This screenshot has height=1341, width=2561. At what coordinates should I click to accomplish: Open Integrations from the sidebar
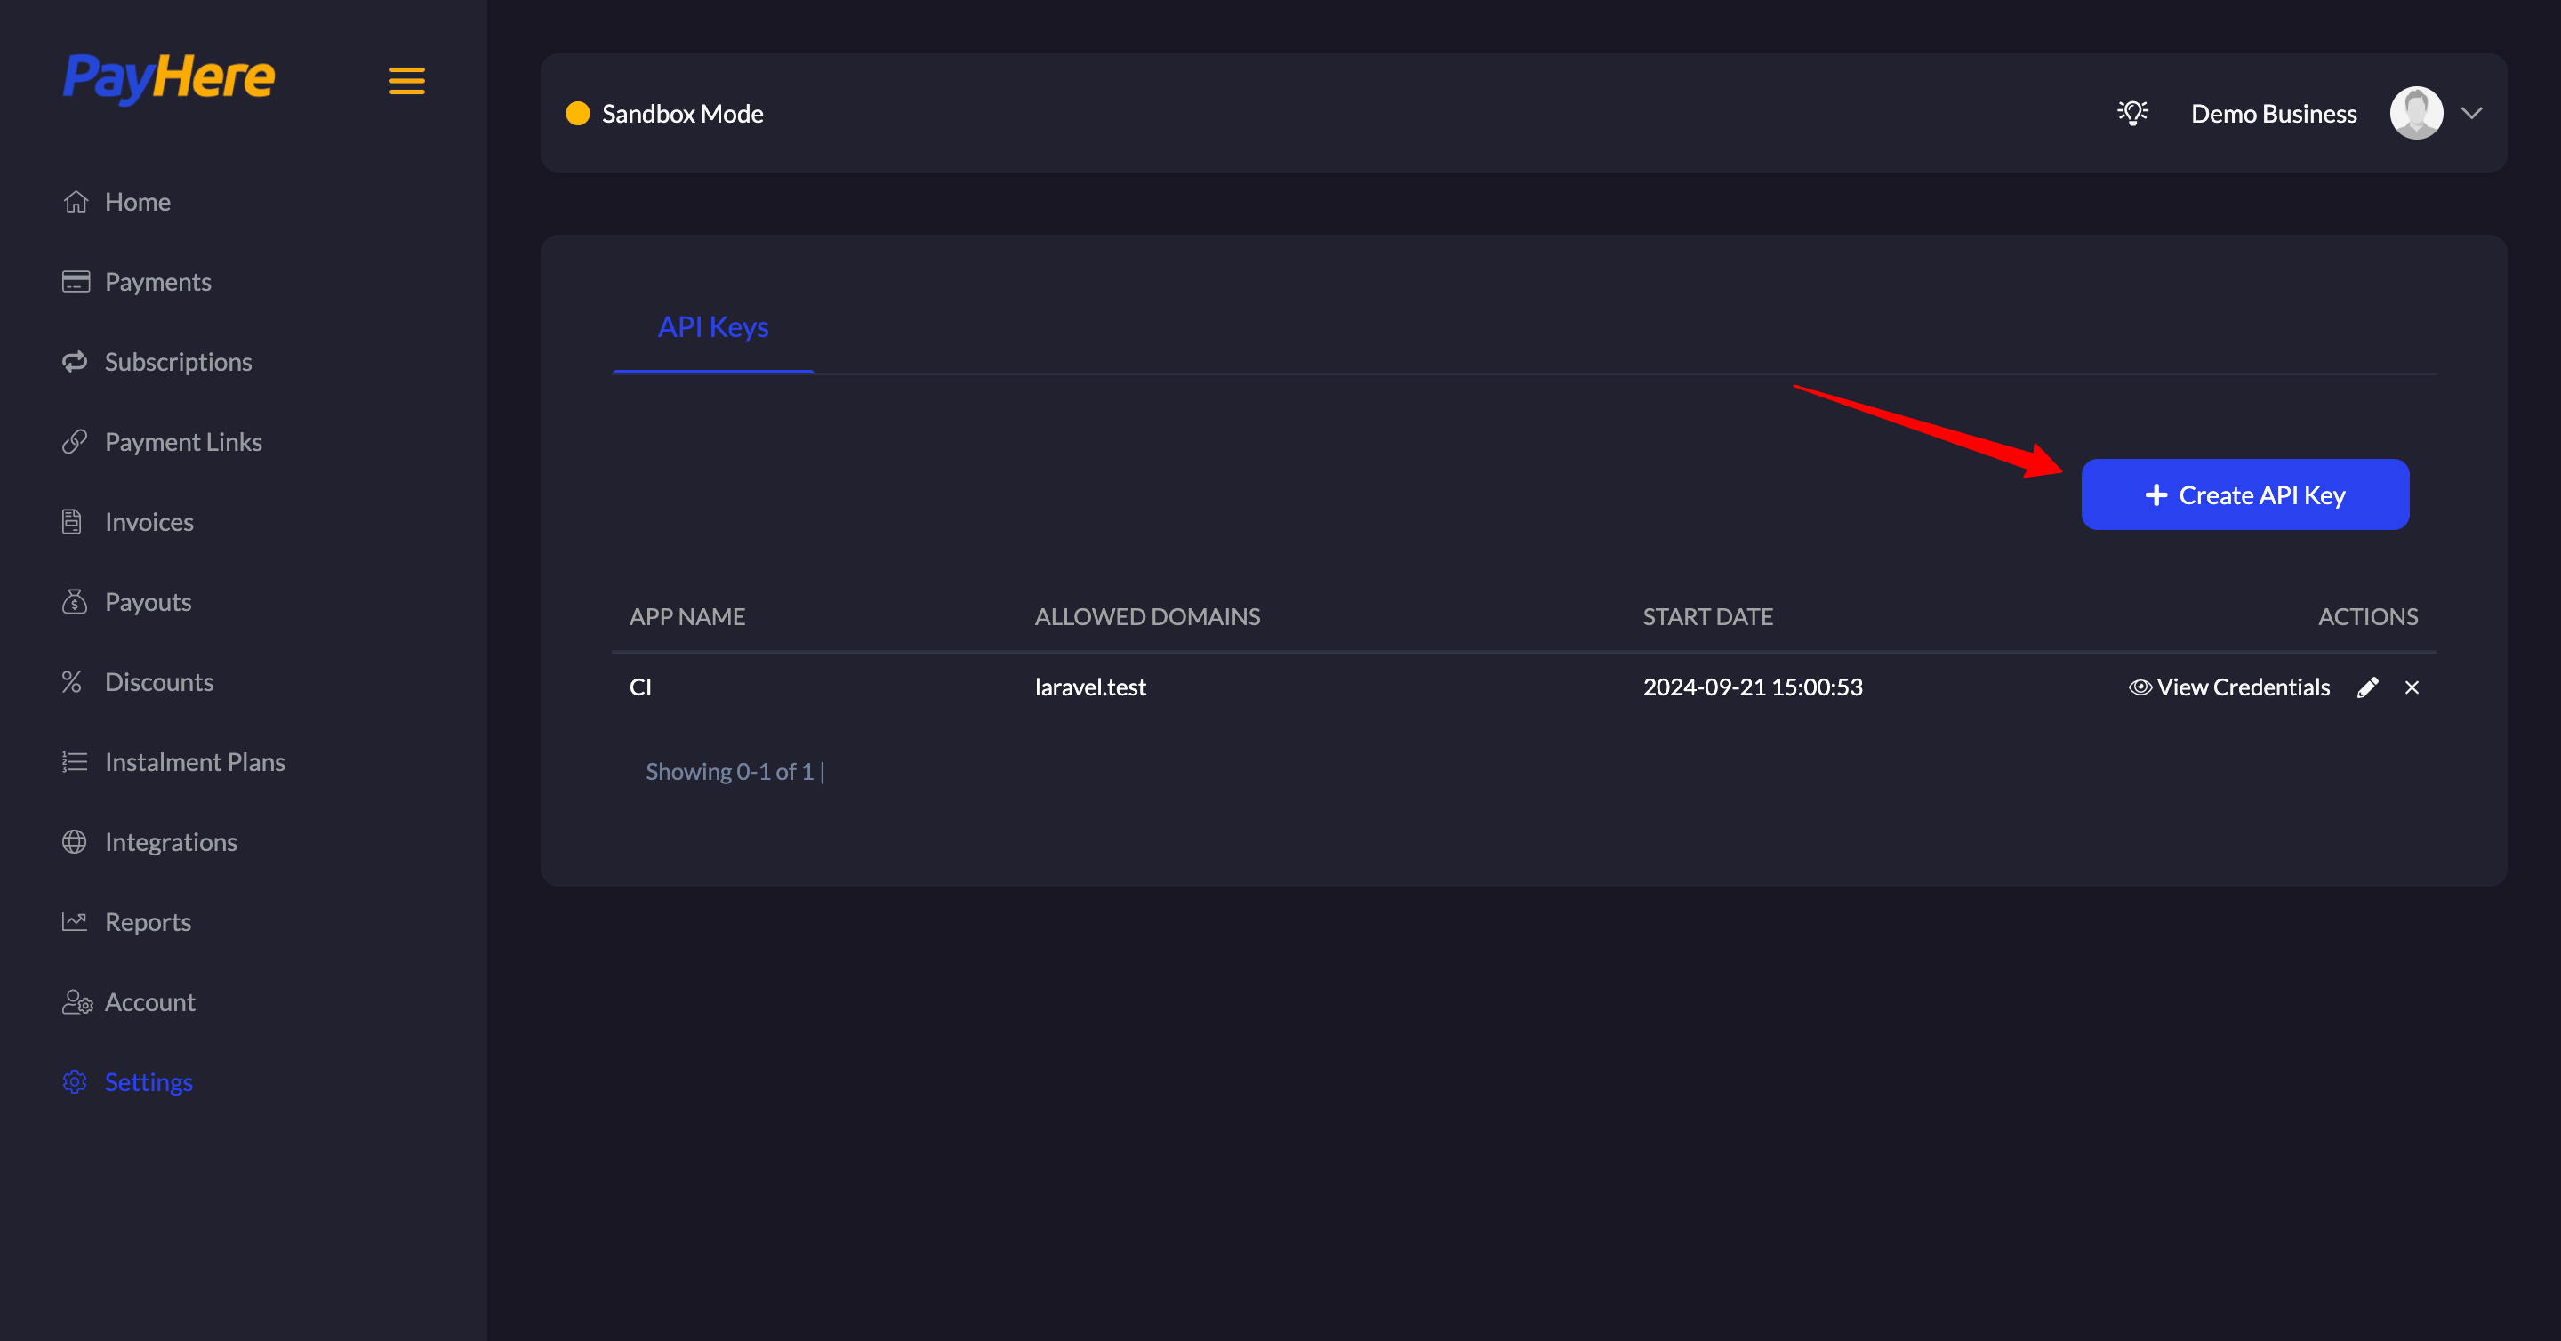coord(171,842)
